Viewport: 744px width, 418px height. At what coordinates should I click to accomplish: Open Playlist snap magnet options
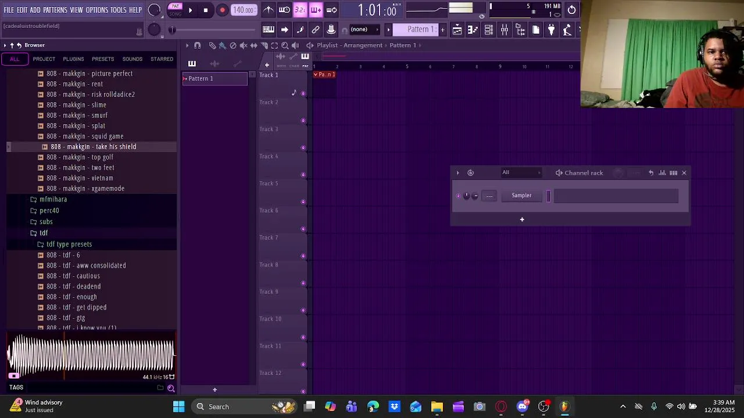click(197, 45)
